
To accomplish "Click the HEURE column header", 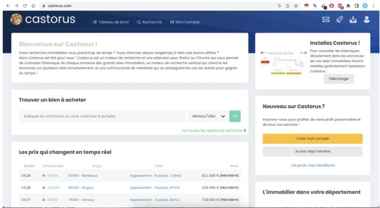I will tap(29, 166).
